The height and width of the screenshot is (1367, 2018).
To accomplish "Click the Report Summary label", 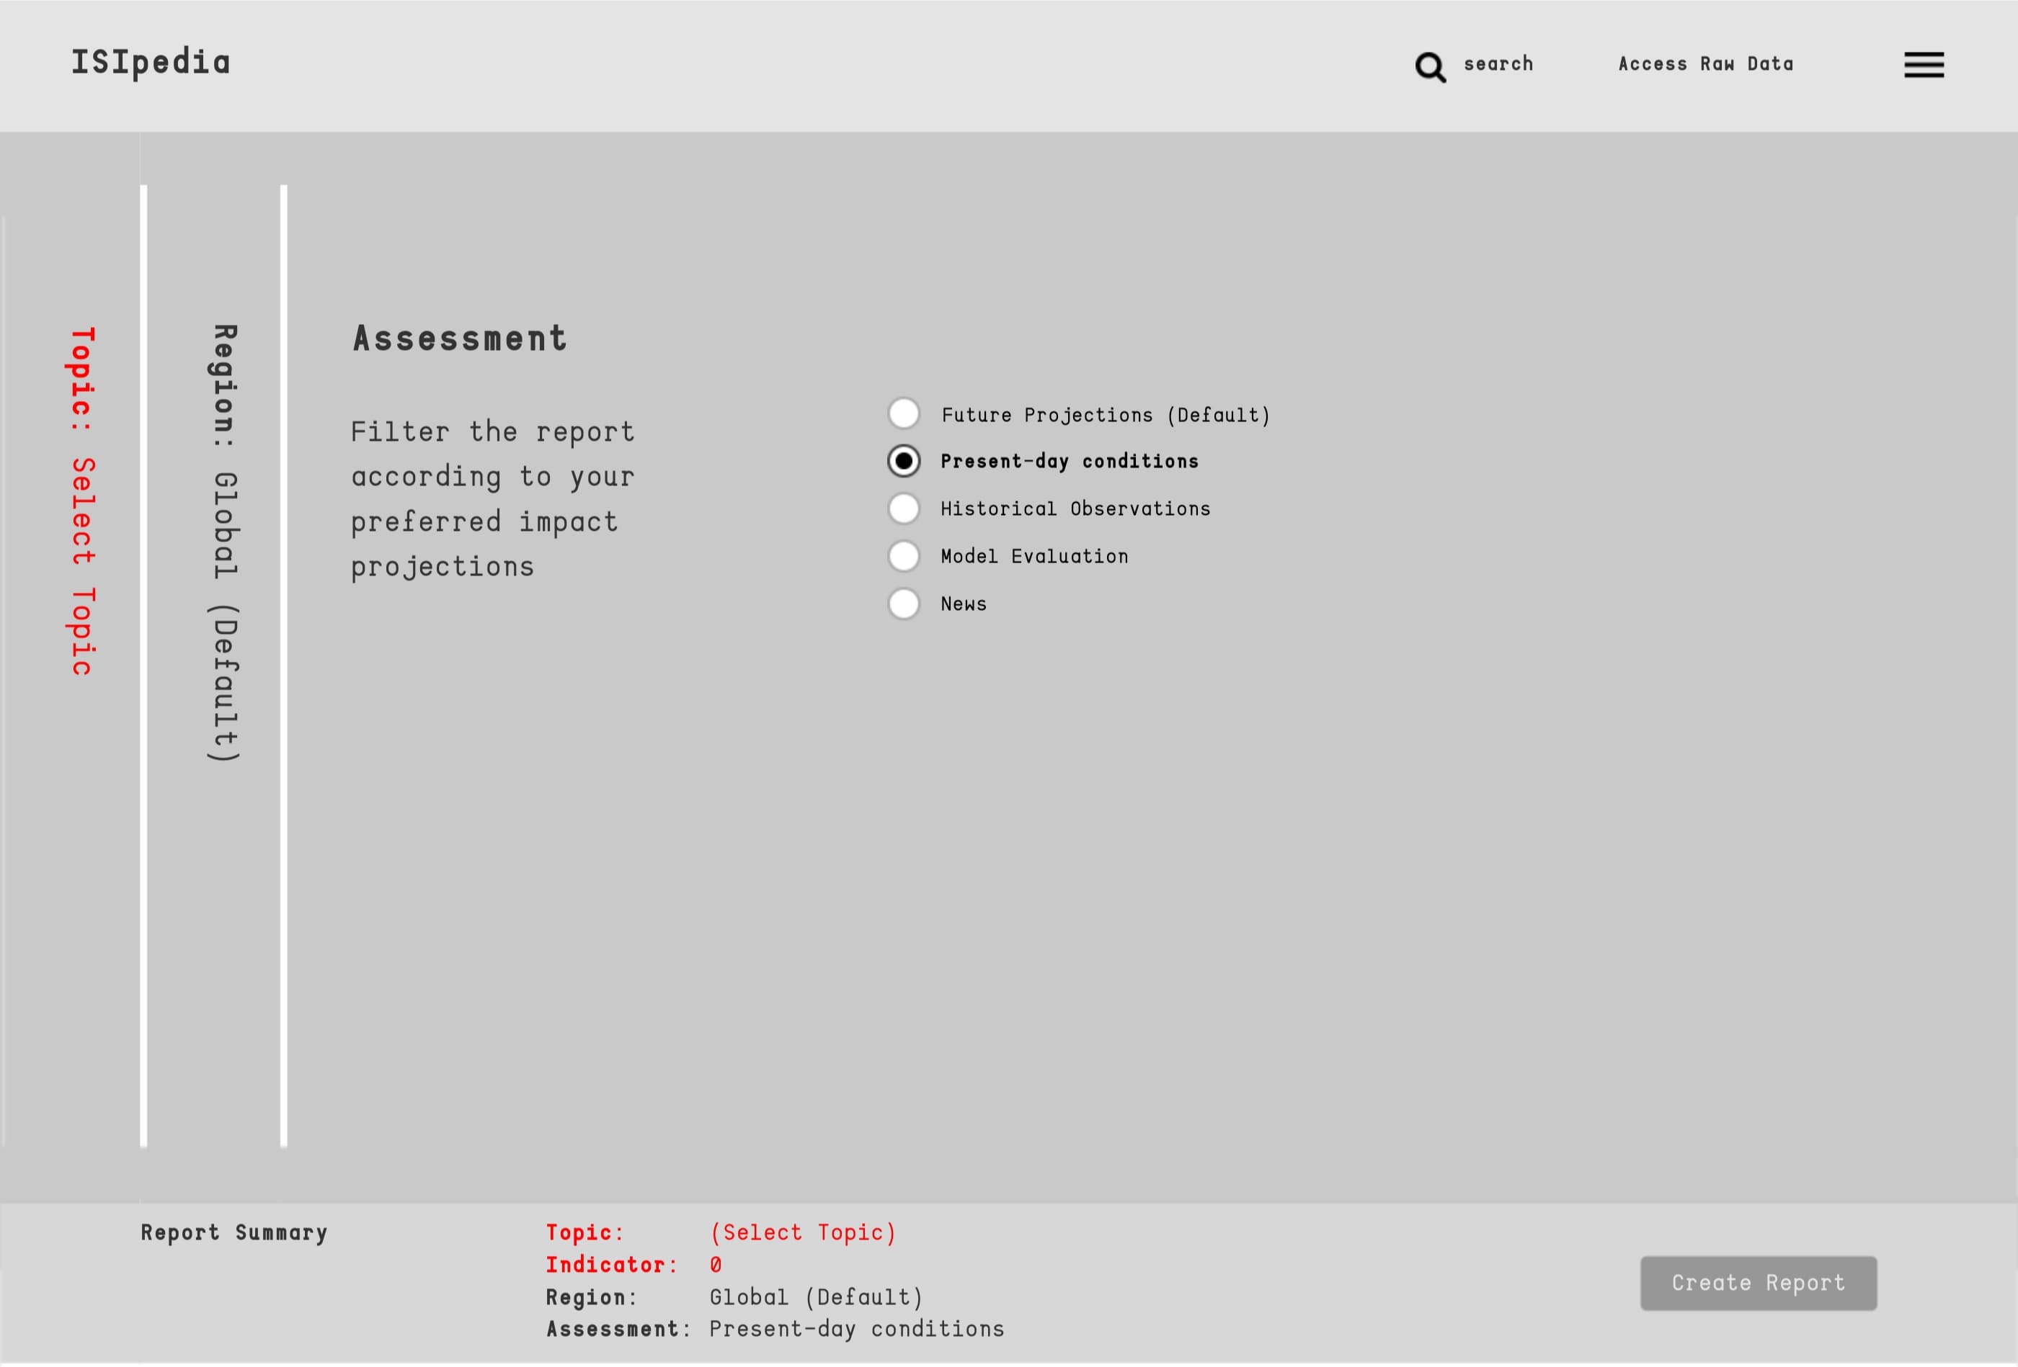I will tap(234, 1232).
